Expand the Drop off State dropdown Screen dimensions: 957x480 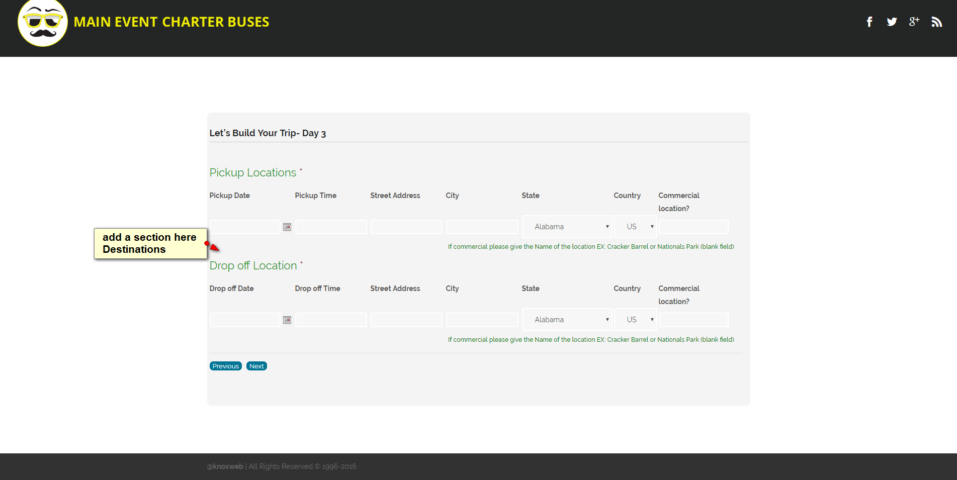(x=567, y=320)
